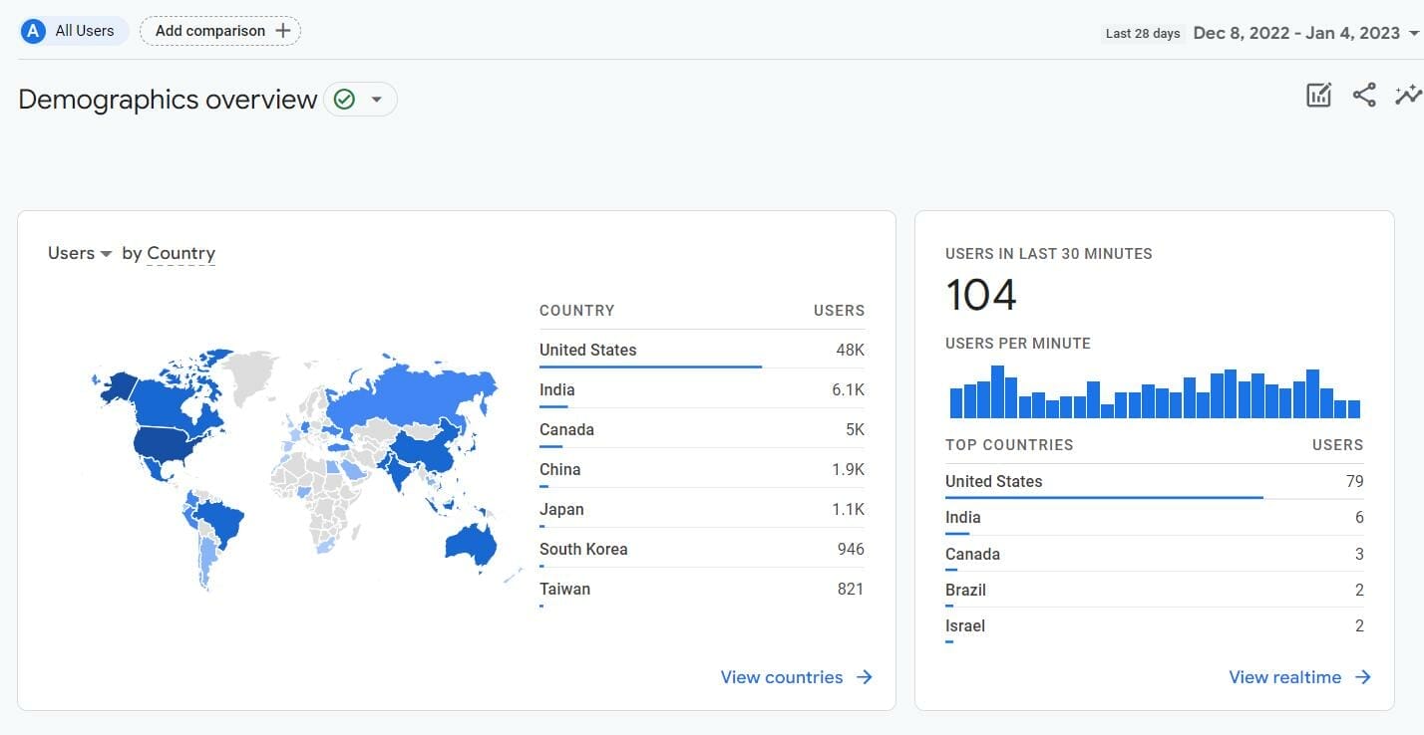Screen dimensions: 1424x735
Task: Click the Demographics overview title
Action: pos(168,100)
